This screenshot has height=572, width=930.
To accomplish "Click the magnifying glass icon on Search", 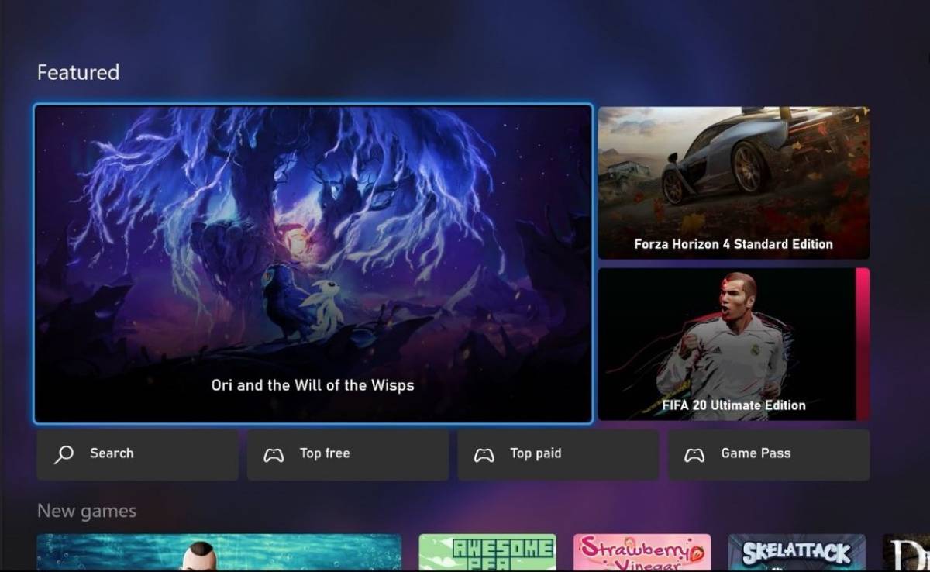I will click(x=64, y=453).
